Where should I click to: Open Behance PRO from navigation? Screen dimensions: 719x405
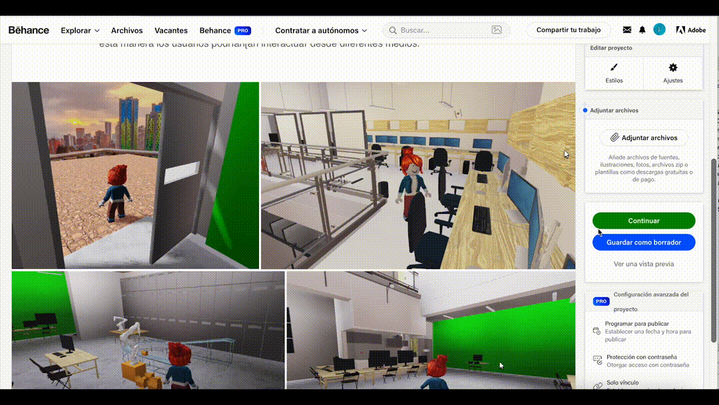[x=225, y=30]
